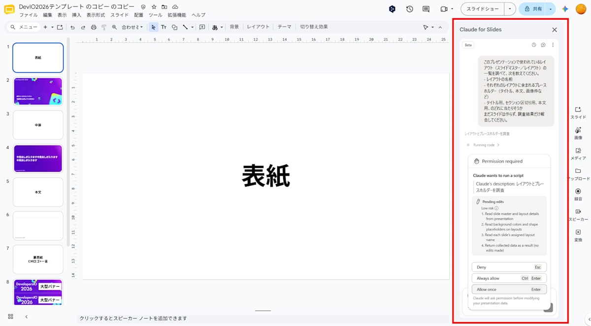Open the 拡張機能 menu
Viewport: 591px width, 326px height.
coord(177,15)
